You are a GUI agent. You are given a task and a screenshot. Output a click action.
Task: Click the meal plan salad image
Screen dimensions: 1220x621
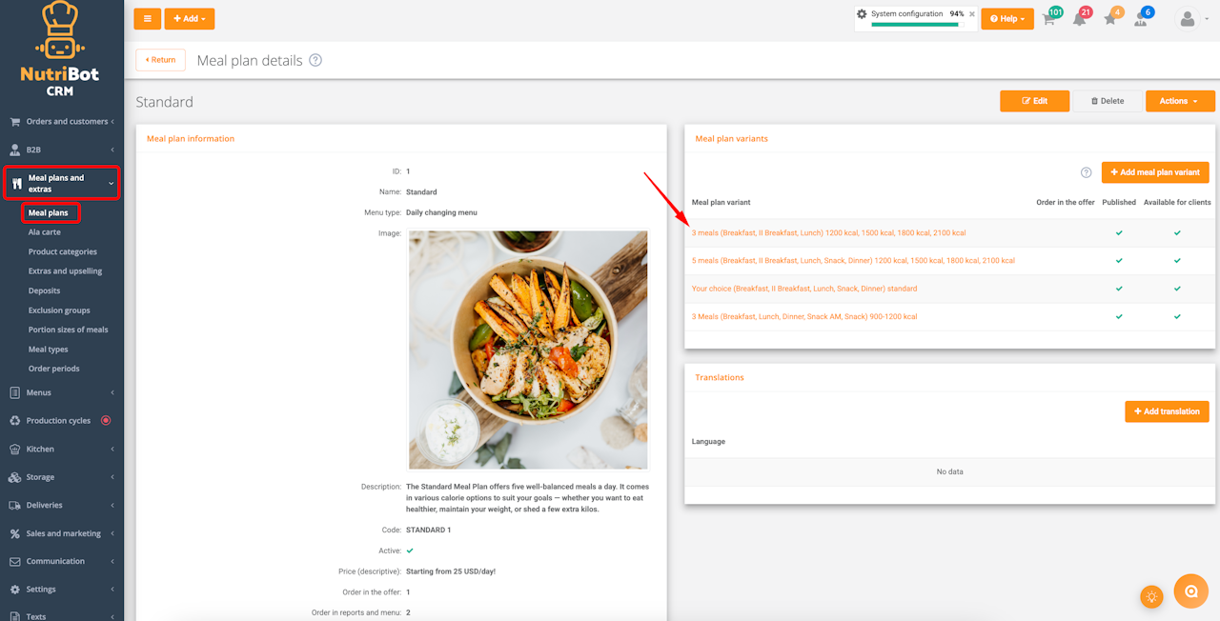tap(528, 350)
